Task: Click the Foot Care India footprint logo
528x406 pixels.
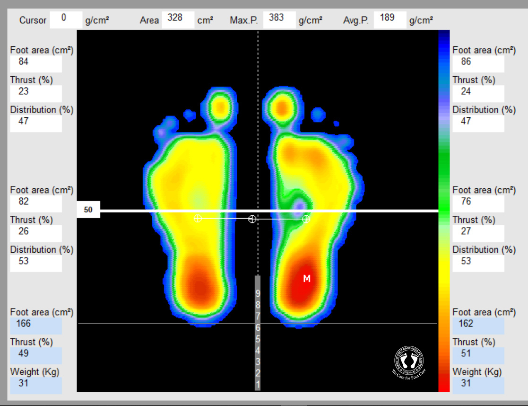Action: click(410, 362)
